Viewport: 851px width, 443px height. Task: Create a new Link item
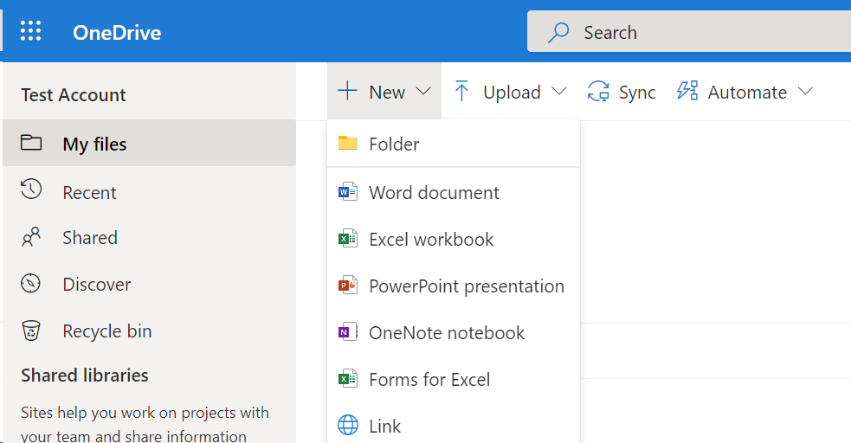pyautogui.click(x=454, y=426)
